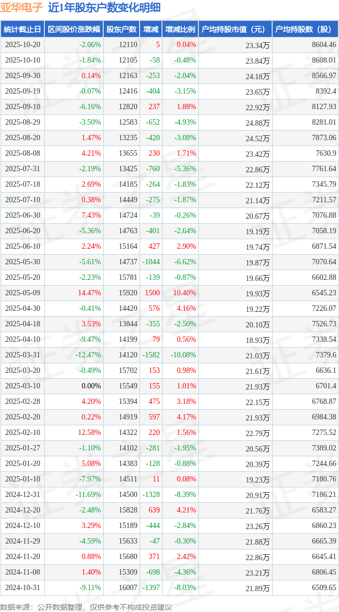The width and height of the screenshot is (339, 612).
Task: Click the 2024-10-31 date cell
Action: coord(22,588)
